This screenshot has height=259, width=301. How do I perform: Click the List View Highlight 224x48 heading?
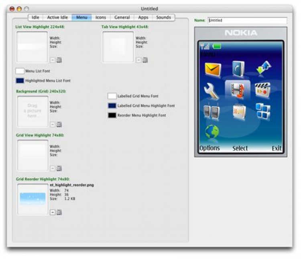40,27
